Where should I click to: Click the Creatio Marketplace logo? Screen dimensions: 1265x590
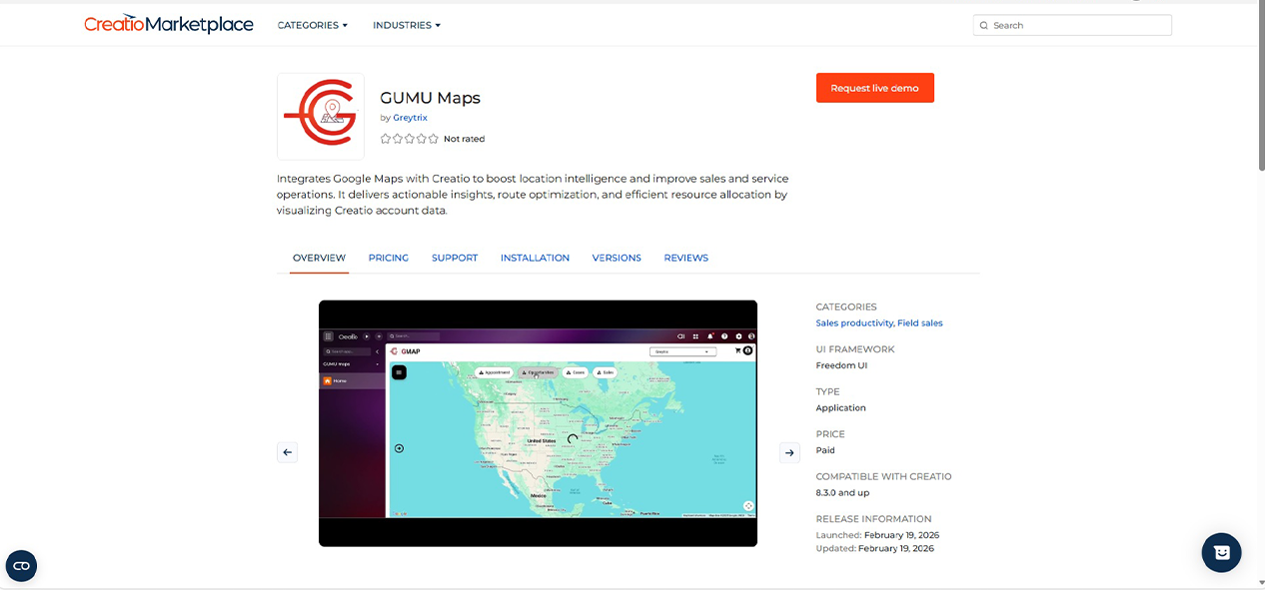[x=168, y=25]
